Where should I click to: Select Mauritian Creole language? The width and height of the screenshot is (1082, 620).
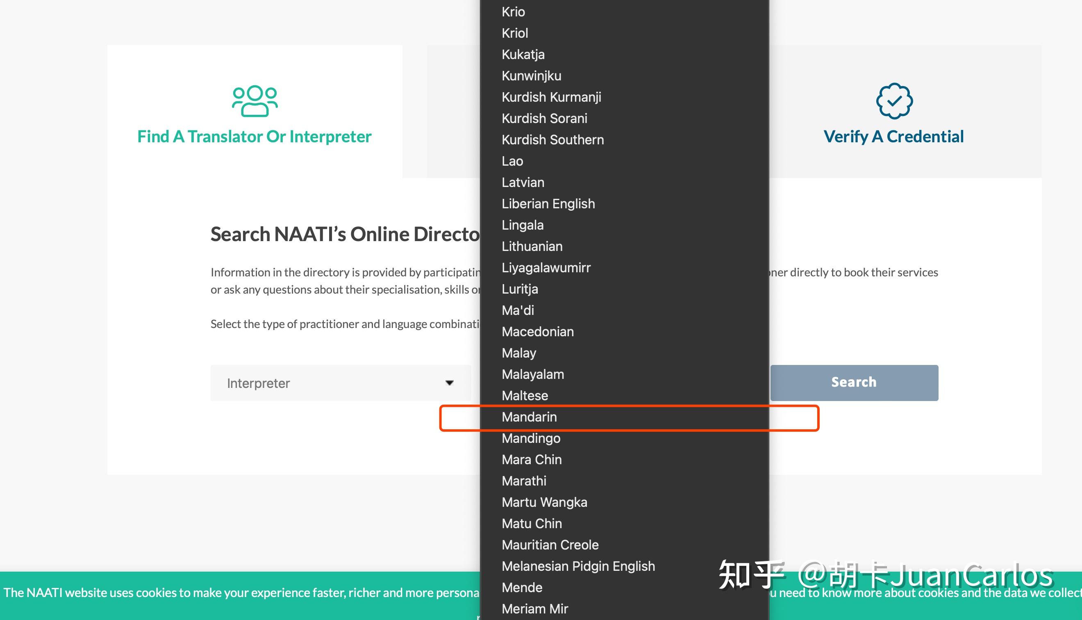[x=550, y=545]
